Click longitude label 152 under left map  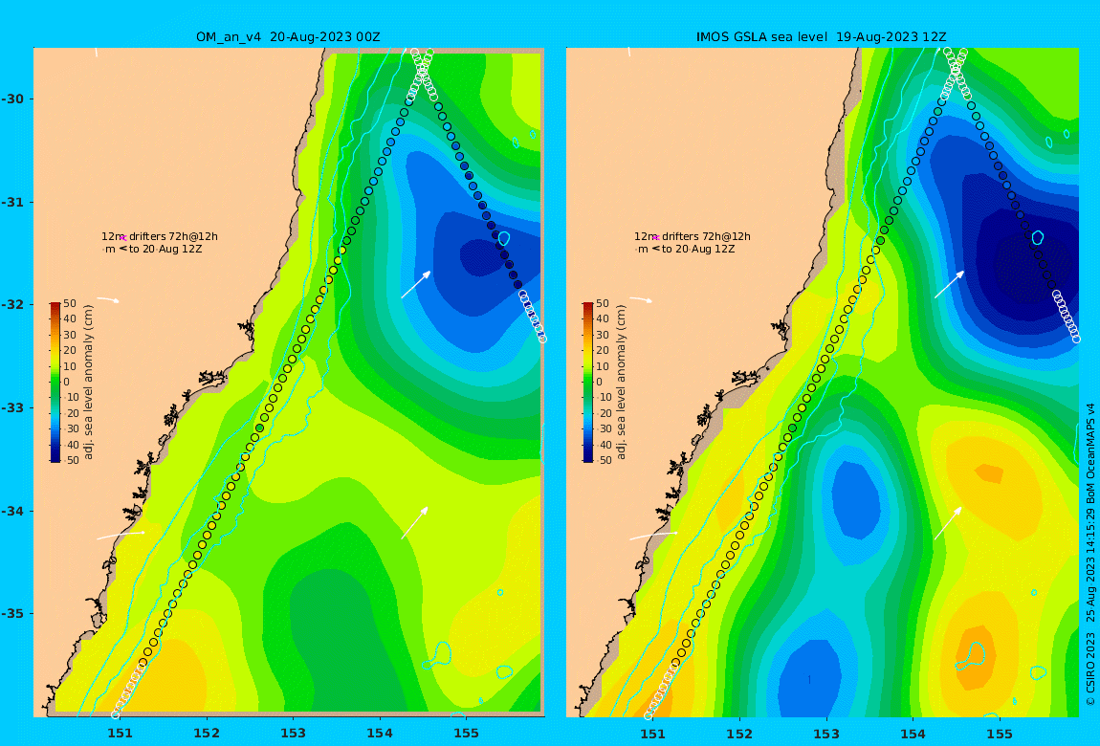(x=207, y=734)
